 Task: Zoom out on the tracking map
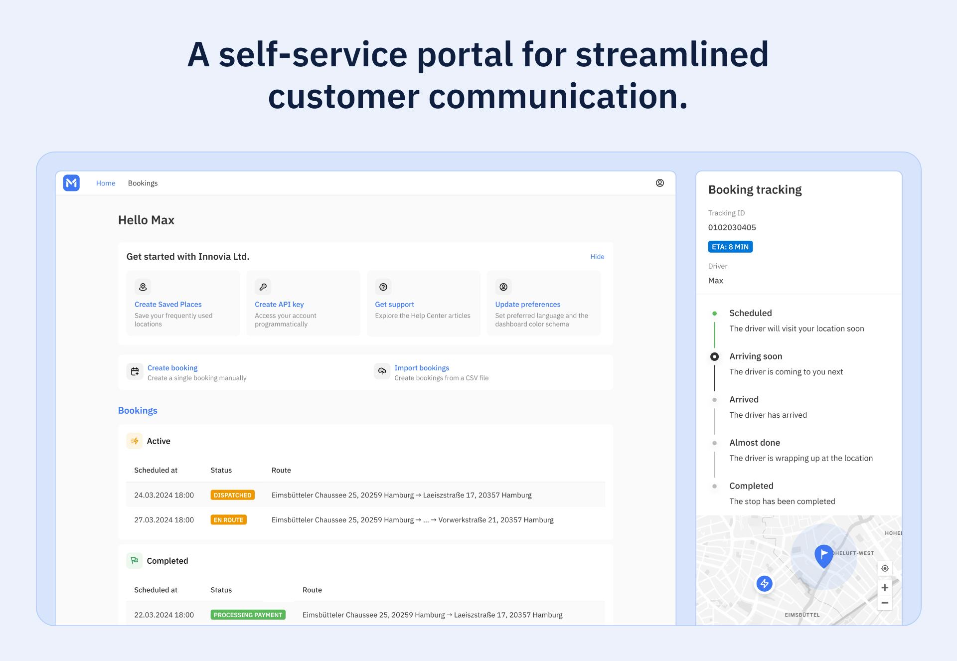point(885,603)
